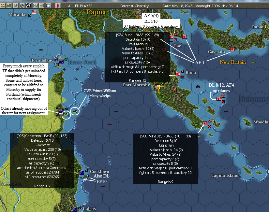Open the task force list ships icon
The width and height of the screenshot is (269, 212).
[3, 6]
